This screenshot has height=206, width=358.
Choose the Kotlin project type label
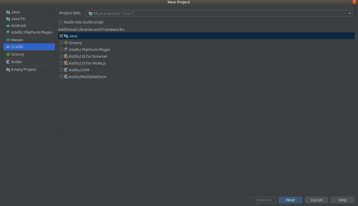[x=16, y=62]
